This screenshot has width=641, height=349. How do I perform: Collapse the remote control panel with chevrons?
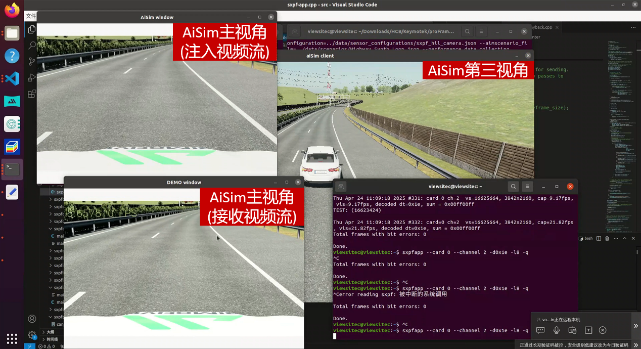coord(635,326)
